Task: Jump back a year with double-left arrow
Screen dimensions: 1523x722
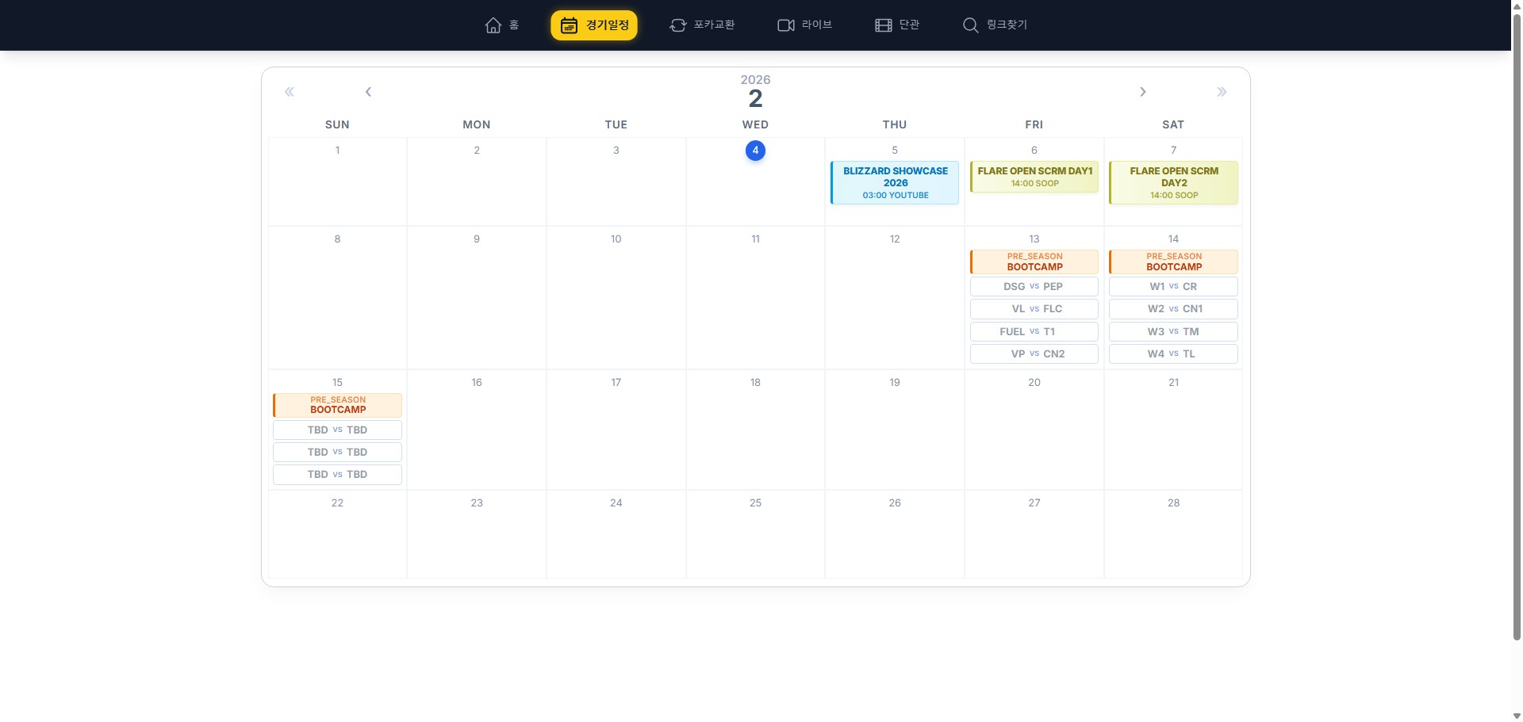Action: (290, 92)
